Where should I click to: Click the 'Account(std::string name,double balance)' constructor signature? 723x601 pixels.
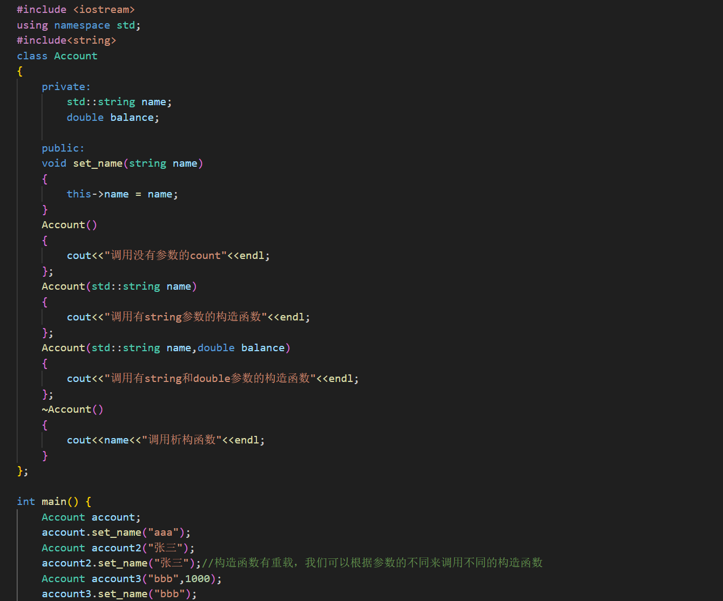coord(166,348)
